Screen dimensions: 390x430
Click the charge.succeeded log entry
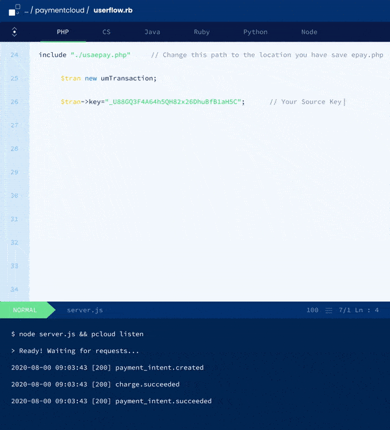pos(96,384)
